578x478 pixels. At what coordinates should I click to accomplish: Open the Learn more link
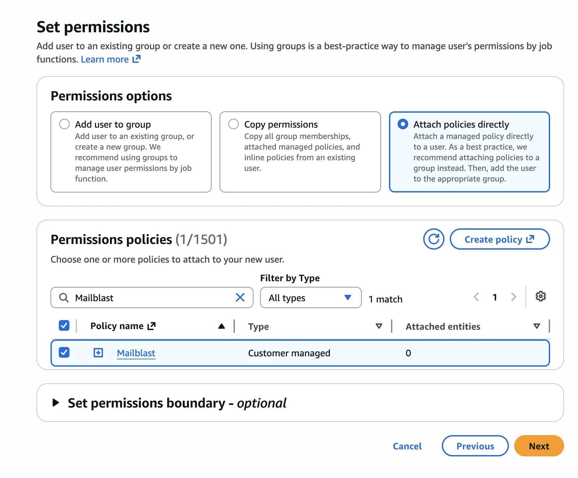[x=111, y=59]
